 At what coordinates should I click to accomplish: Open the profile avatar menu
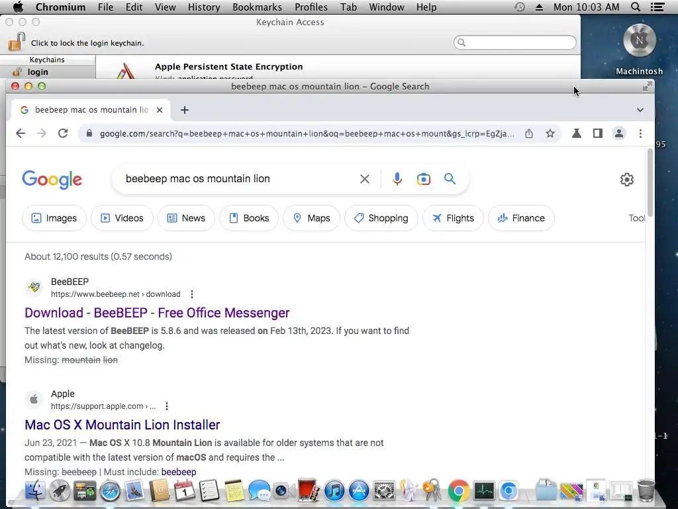(619, 133)
